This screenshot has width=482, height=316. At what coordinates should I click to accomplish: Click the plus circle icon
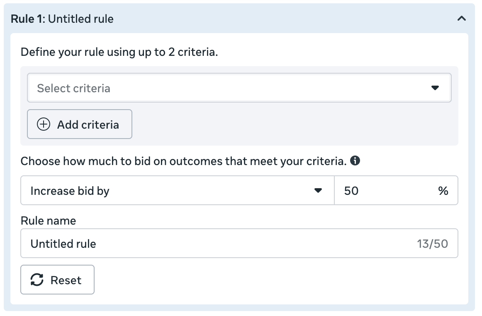(44, 124)
